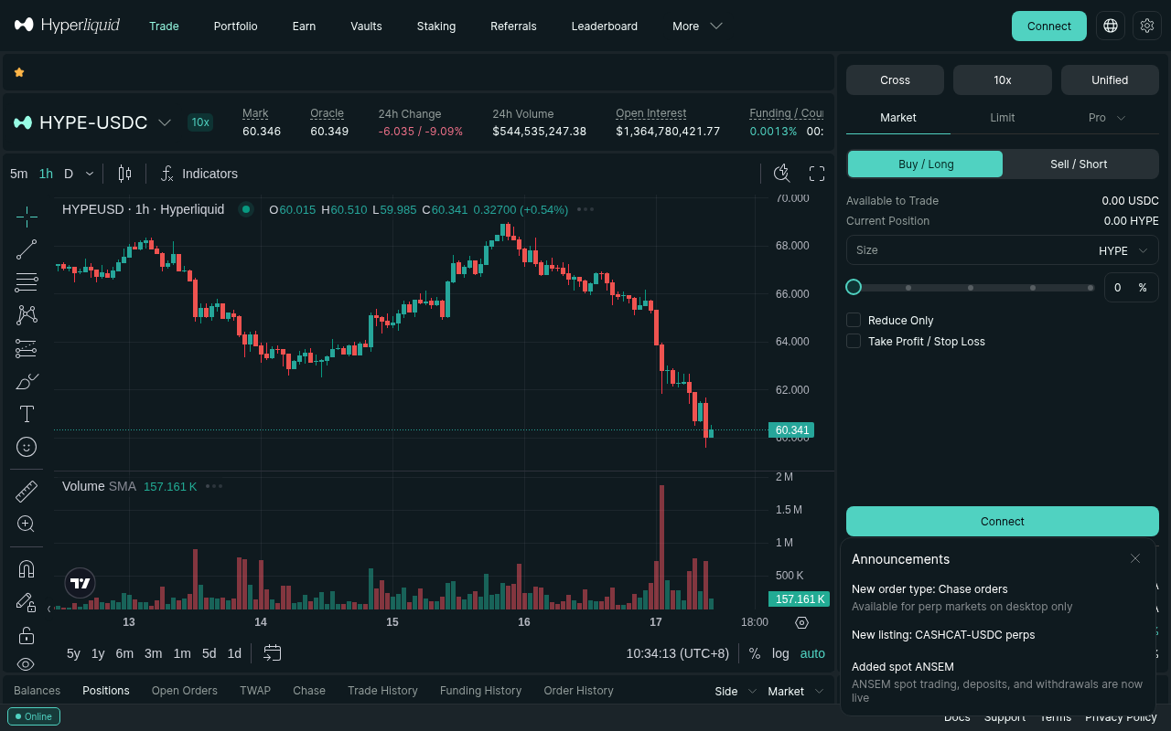Open the go to date calendar icon

(272, 653)
